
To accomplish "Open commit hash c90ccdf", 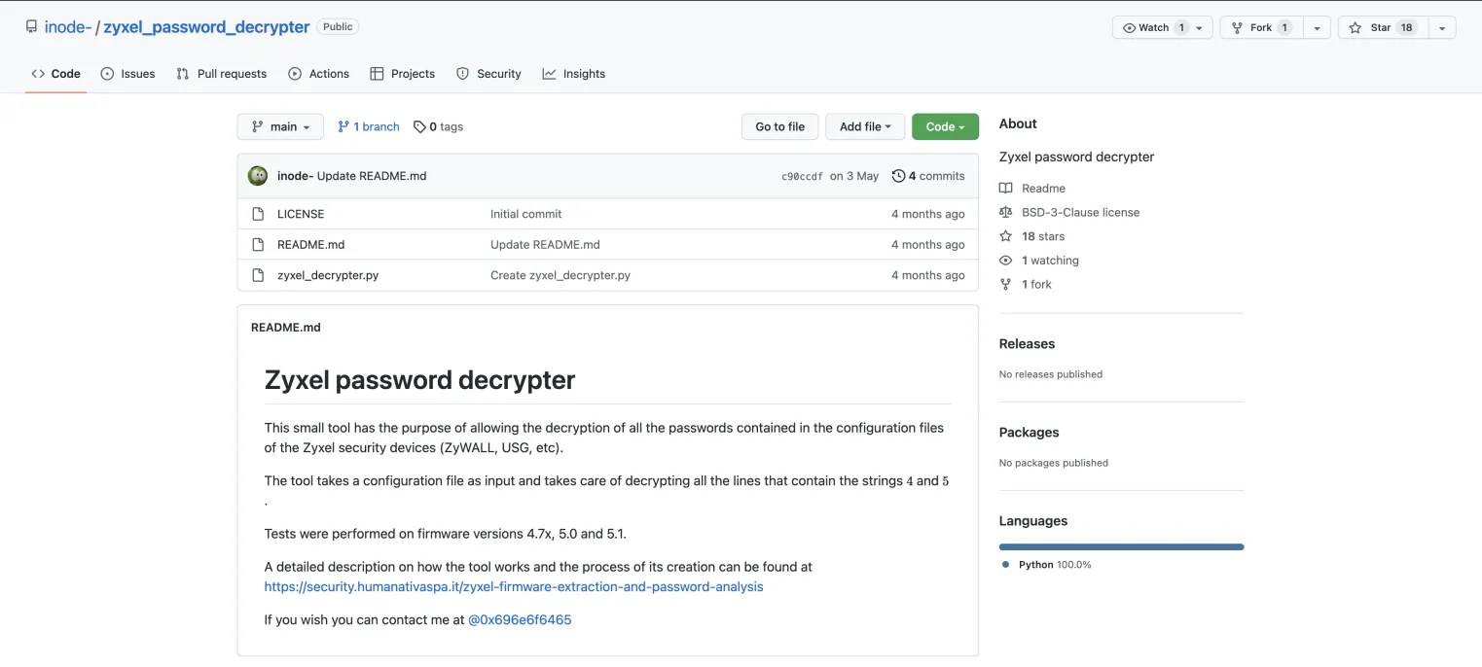I will click(x=803, y=176).
